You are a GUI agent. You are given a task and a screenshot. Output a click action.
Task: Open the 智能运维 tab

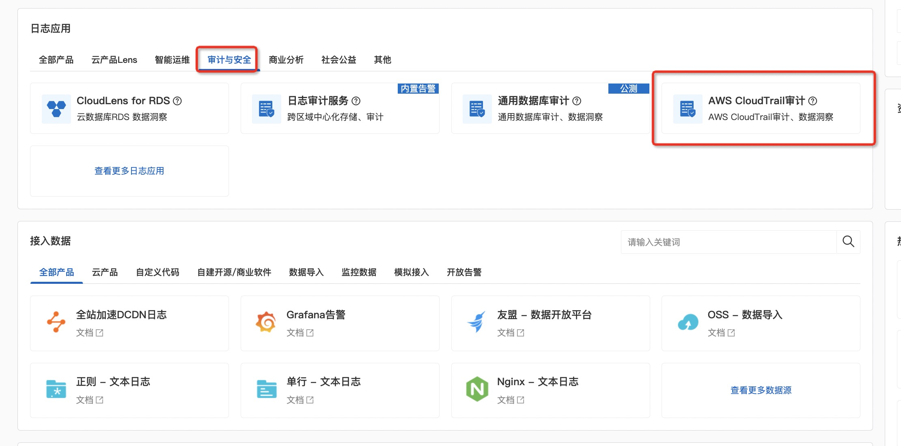coord(172,60)
